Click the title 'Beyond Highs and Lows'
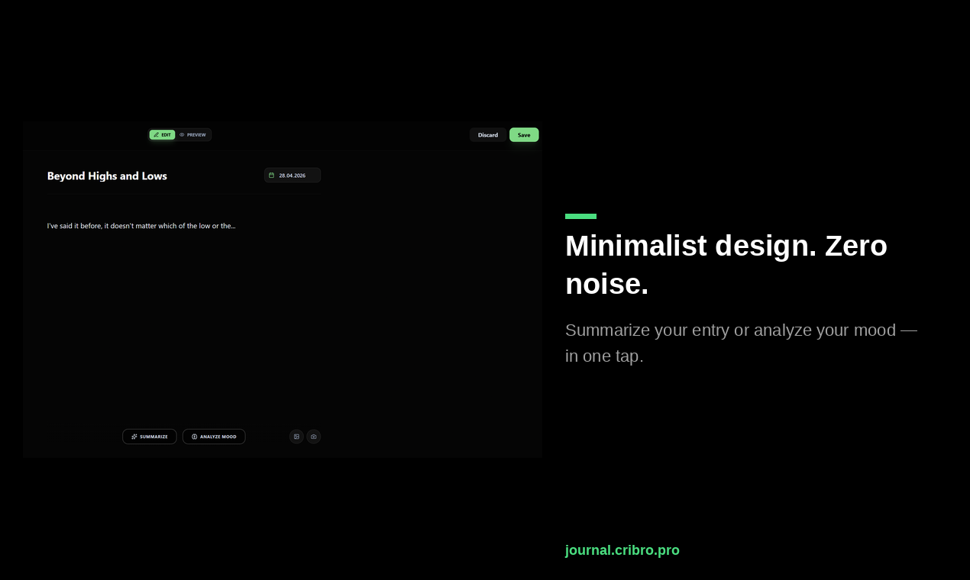This screenshot has height=580, width=970. pyautogui.click(x=107, y=176)
